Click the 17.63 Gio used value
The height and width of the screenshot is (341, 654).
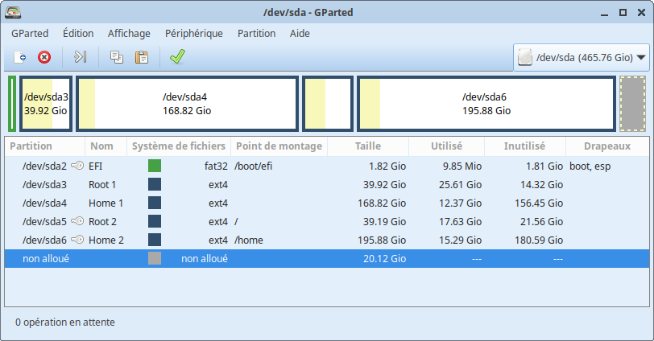pyautogui.click(x=460, y=221)
